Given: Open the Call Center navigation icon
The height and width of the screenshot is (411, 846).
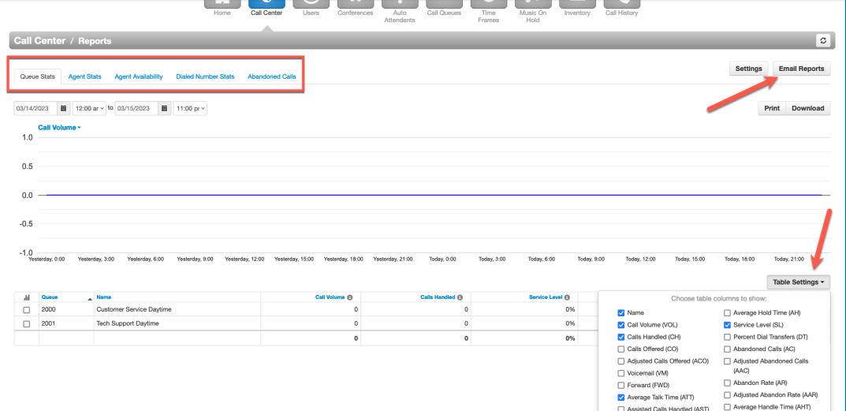Looking at the screenshot, I should coord(266,4).
